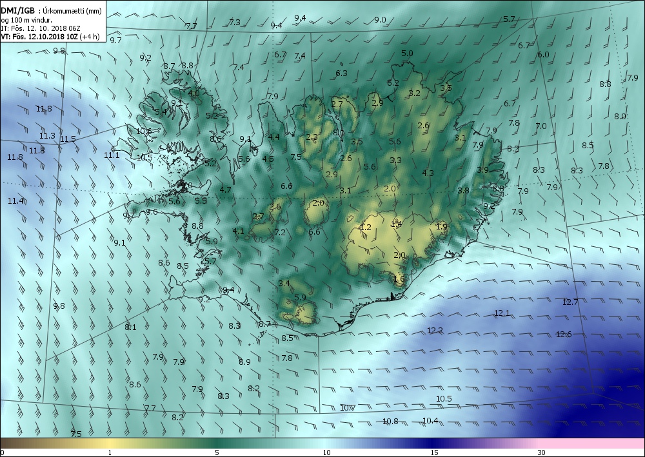Screen dimensions: 645x457
Task: Click the color scale tick label '10'
Action: (326, 453)
